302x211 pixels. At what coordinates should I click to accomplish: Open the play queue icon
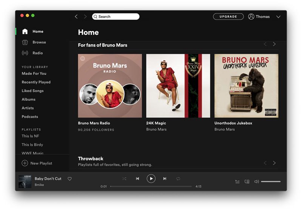click(x=237, y=181)
